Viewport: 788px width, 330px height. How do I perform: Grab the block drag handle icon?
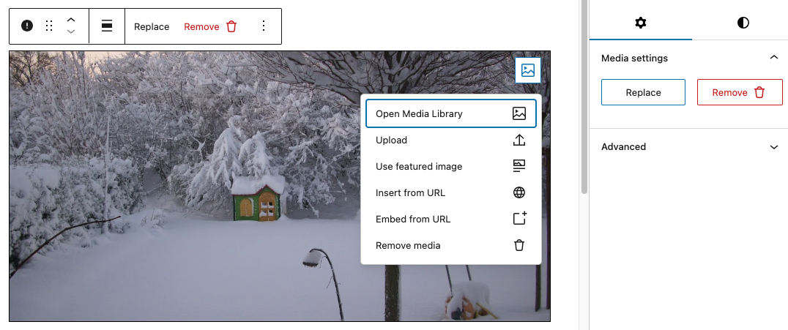[49, 26]
